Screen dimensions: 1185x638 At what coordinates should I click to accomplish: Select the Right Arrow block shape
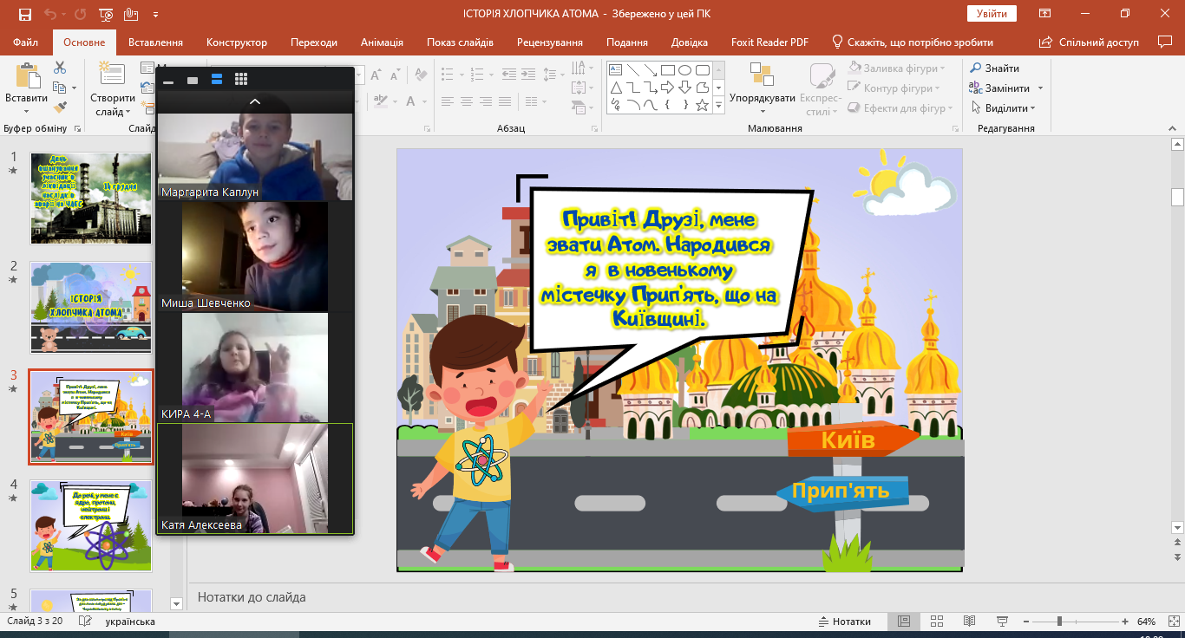[x=667, y=88]
